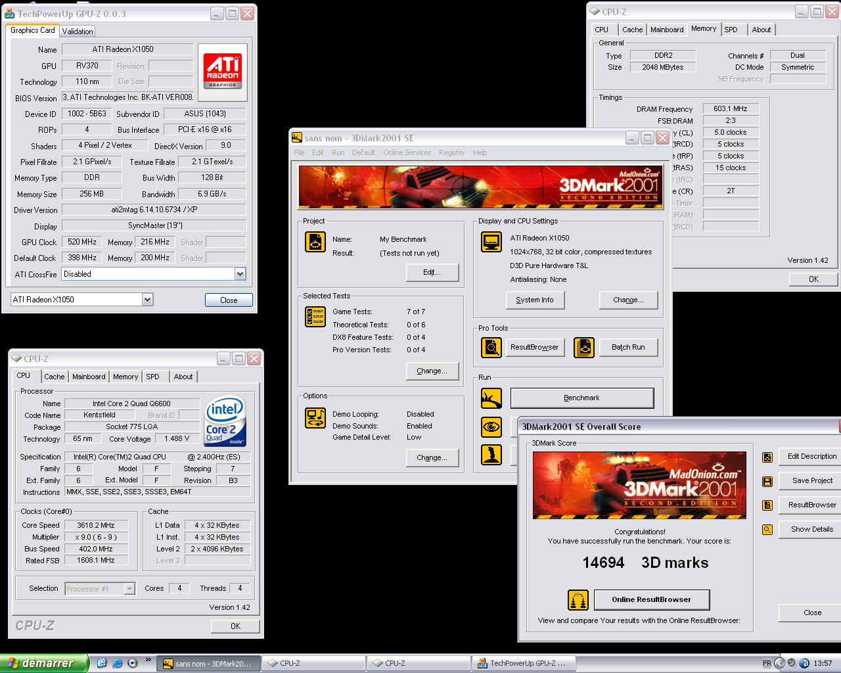Click the Options demo settings icon
841x673 pixels.
pyautogui.click(x=315, y=418)
